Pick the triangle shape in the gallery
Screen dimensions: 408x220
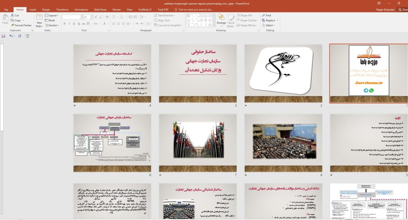(189, 20)
